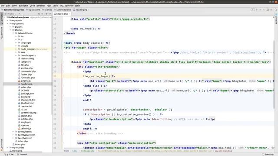This screenshot has height=156, width=278.
Task: Click the 404.php file icon in tree
Action: point(19,65)
